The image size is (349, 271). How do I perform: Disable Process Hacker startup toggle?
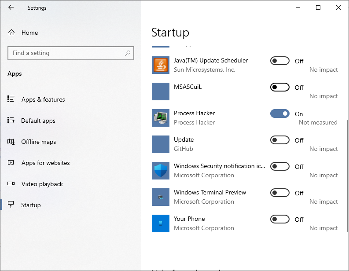click(x=280, y=114)
